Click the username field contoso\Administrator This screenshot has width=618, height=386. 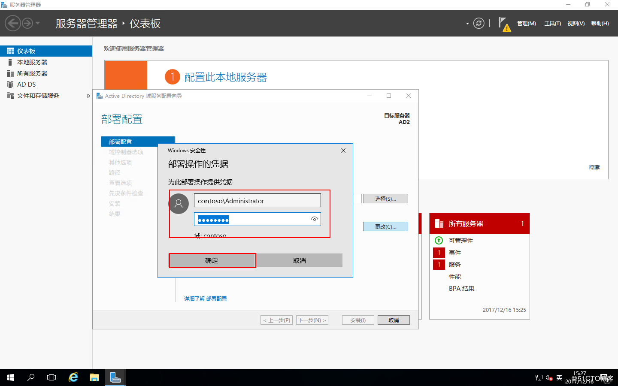pos(257,200)
